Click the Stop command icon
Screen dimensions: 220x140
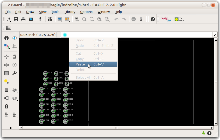[134, 19]
